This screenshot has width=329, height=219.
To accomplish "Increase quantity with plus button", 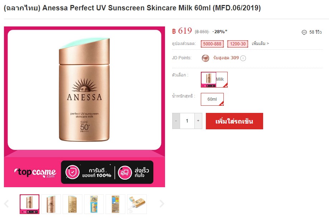I will 198,121.
